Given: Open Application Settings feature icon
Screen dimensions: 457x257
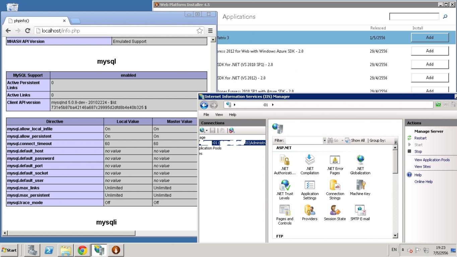Looking at the screenshot, I should click(310, 189).
